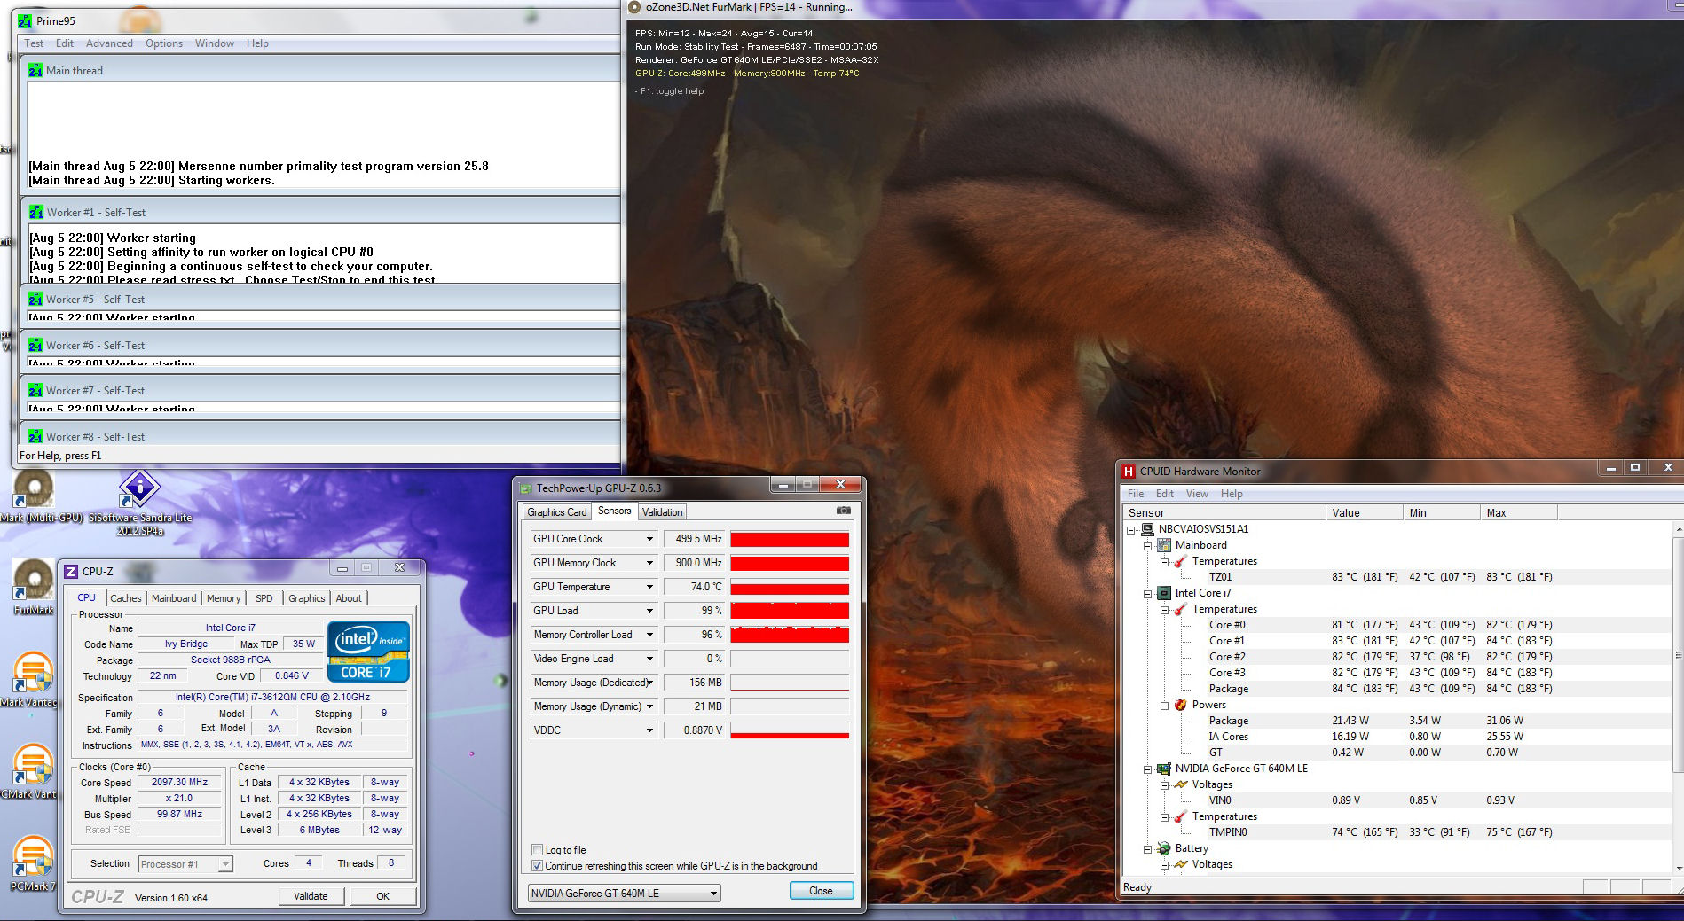Click the Worker #6 Self-Test window icon
The width and height of the screenshot is (1684, 921).
35,345
